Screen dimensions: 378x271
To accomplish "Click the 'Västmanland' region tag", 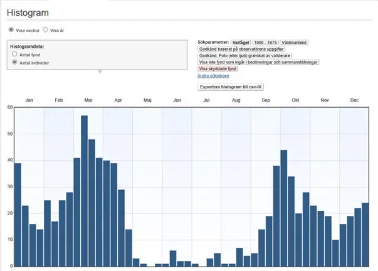I will click(294, 42).
